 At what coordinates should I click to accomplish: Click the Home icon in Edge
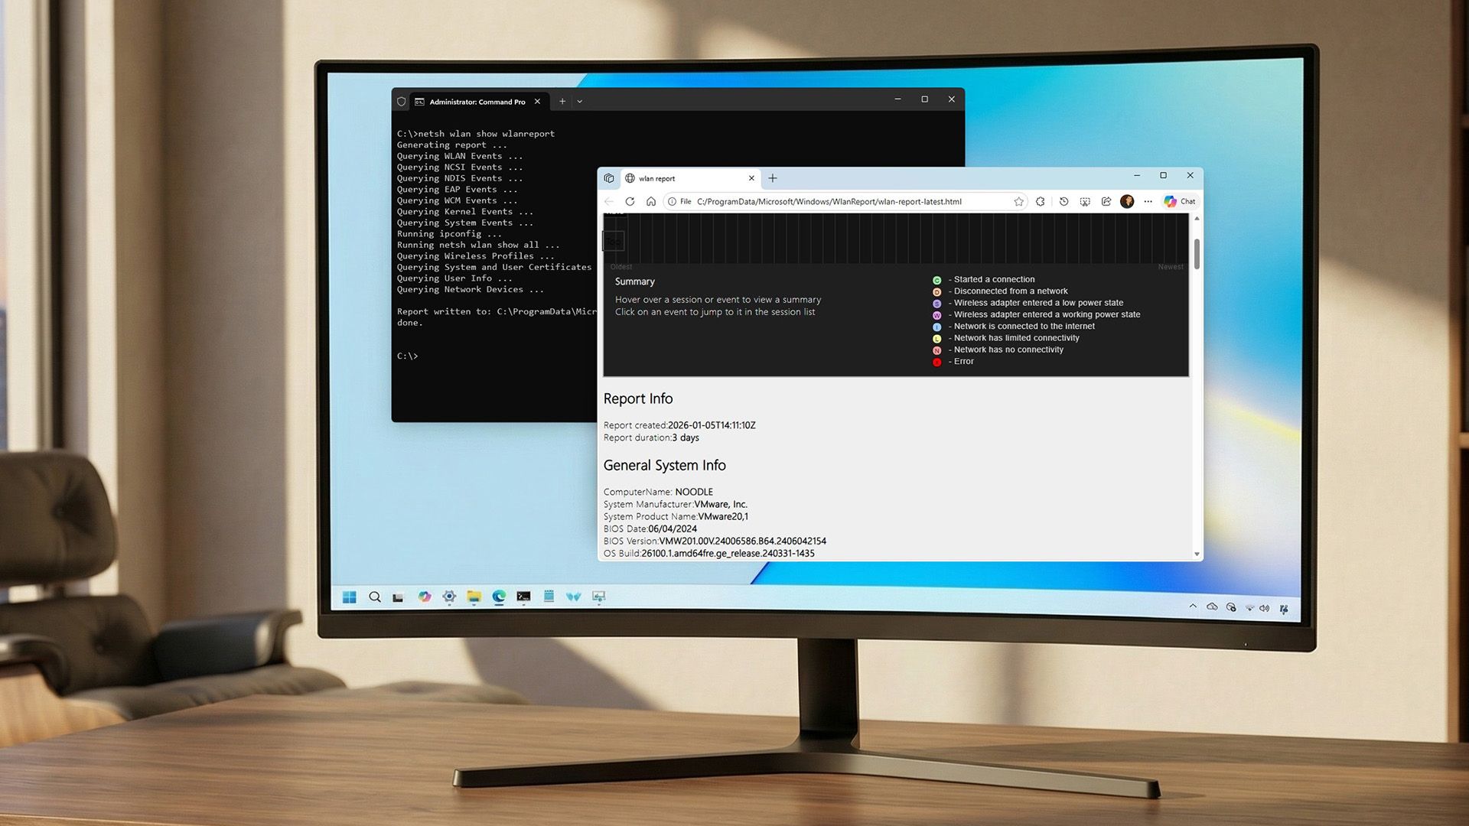pos(652,201)
